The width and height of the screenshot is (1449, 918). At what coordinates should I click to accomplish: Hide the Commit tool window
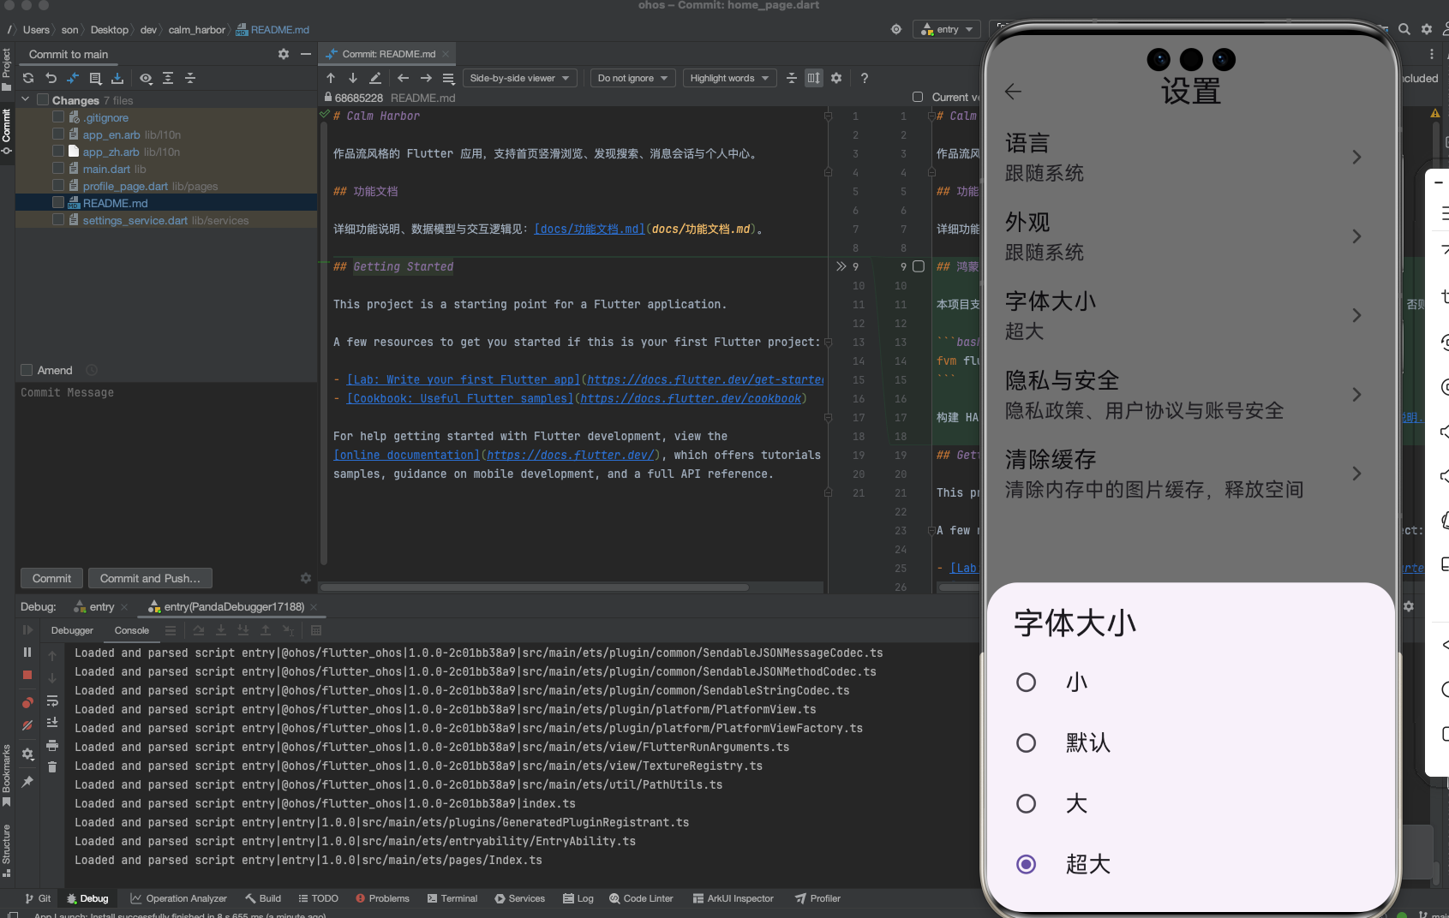click(306, 54)
